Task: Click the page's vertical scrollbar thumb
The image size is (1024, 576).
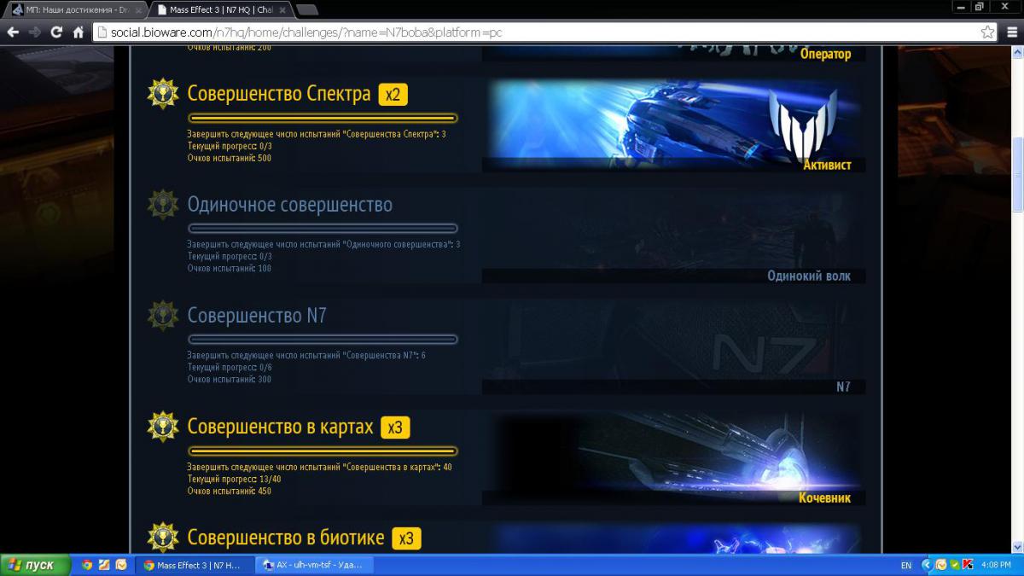Action: [1016, 173]
